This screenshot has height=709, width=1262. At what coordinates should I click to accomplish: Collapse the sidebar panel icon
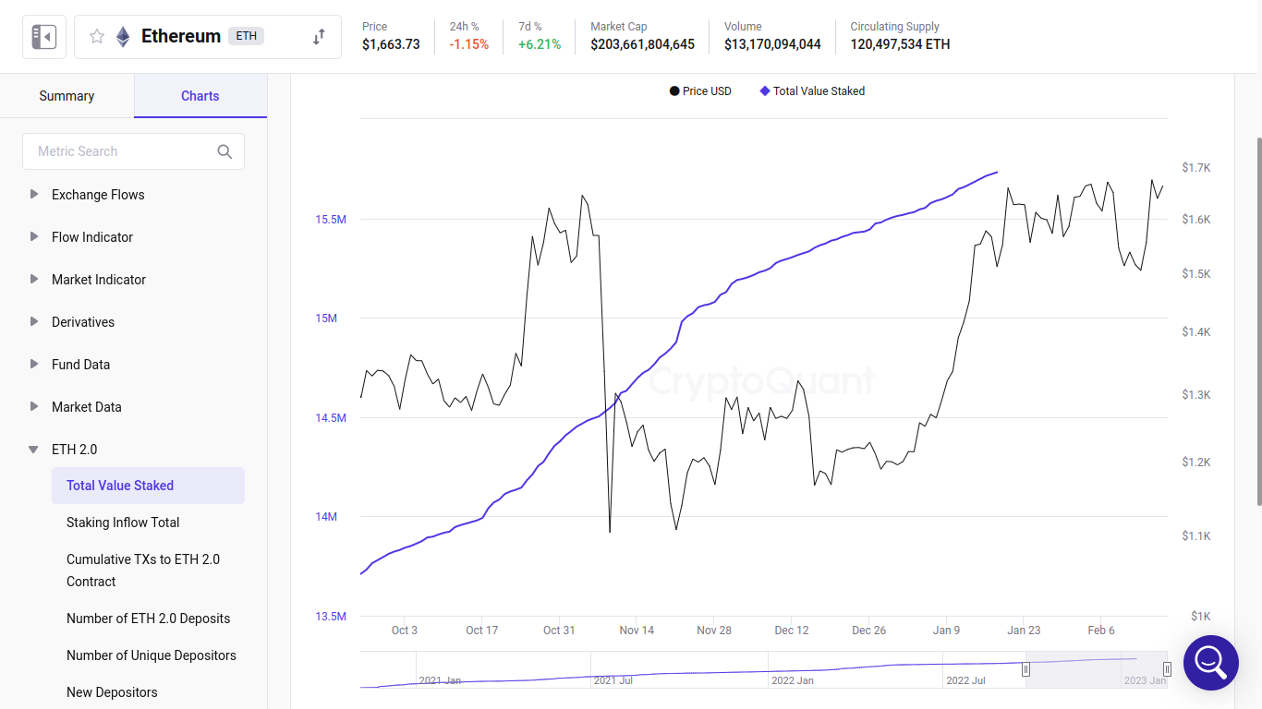[44, 37]
